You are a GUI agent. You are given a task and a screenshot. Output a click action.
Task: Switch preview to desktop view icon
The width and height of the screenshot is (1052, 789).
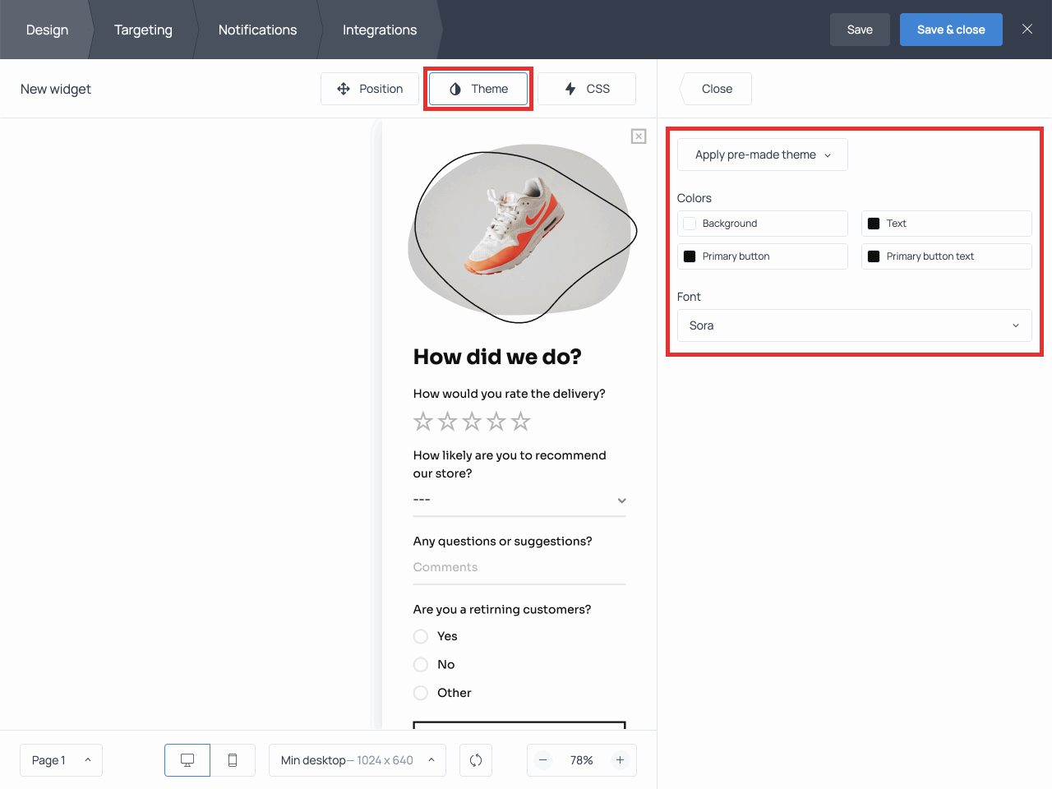pos(187,759)
